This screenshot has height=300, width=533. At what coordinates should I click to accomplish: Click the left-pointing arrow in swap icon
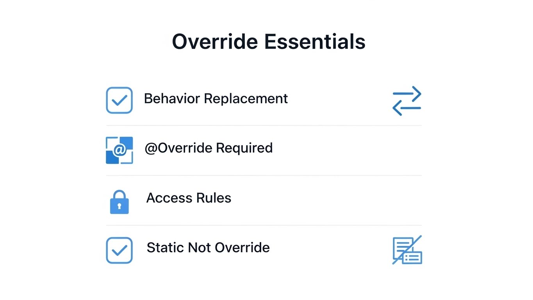[x=406, y=108]
